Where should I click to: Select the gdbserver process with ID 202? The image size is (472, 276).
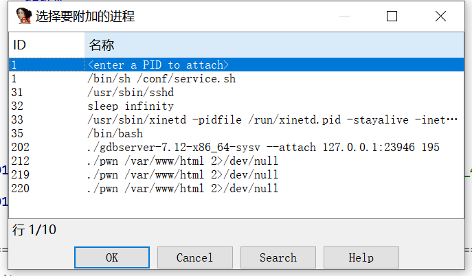coord(236,148)
